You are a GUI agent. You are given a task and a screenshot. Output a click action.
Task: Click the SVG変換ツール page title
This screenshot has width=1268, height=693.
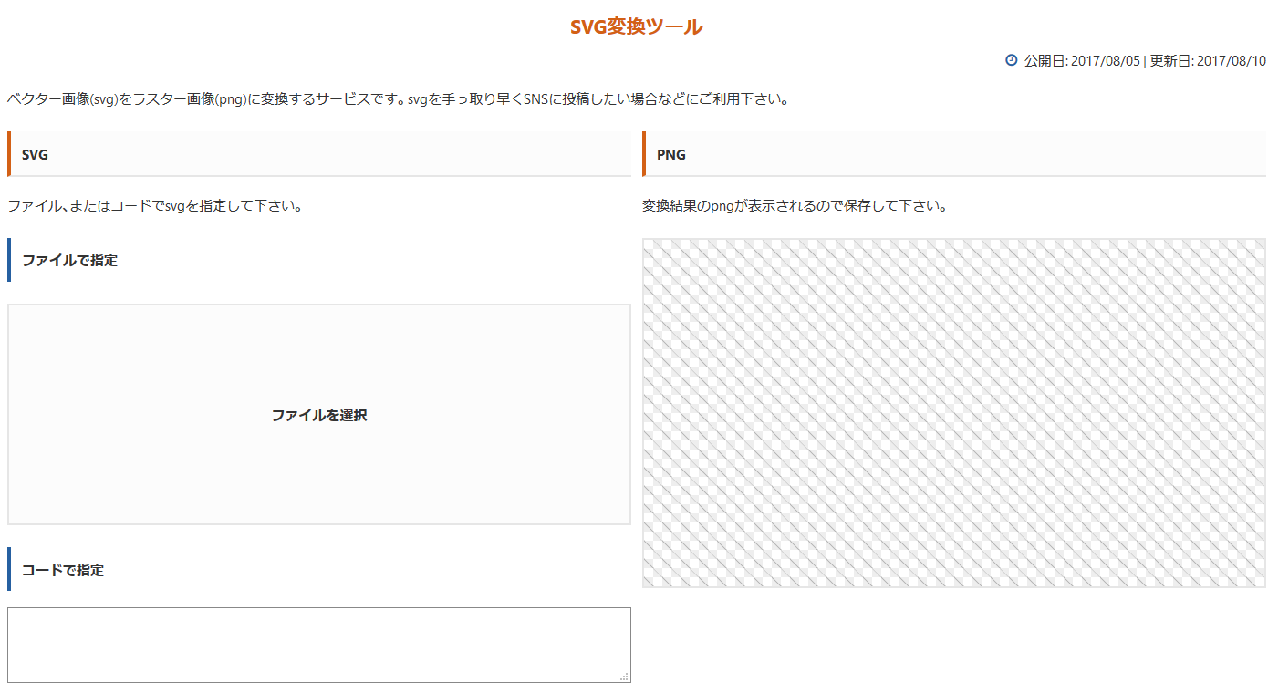636,27
